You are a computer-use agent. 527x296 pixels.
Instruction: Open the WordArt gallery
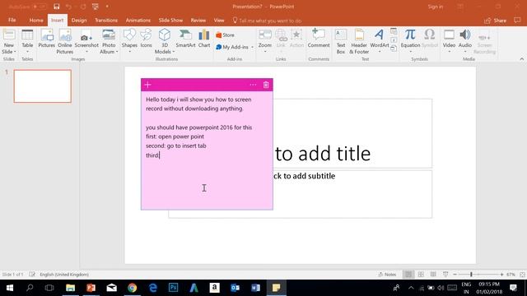(380, 41)
